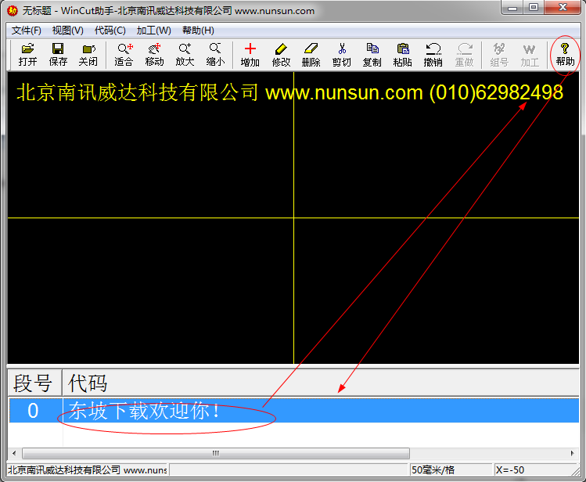Screen dimensions: 586x482
Task: Close the WinCut window
Action: point(563,8)
